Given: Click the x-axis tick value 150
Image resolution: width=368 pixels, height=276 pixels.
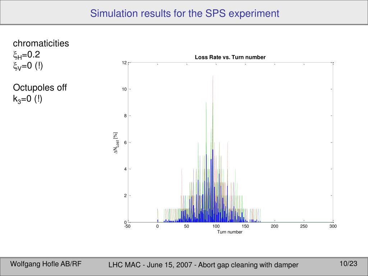Looking at the screenshot, I should tap(245, 226).
